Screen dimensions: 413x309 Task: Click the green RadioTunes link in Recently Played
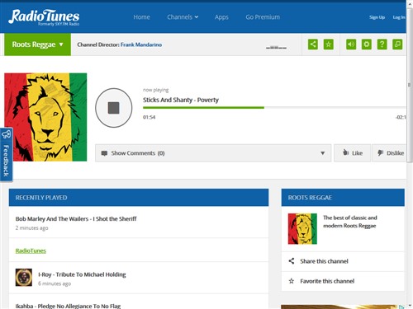pyautogui.click(x=31, y=250)
